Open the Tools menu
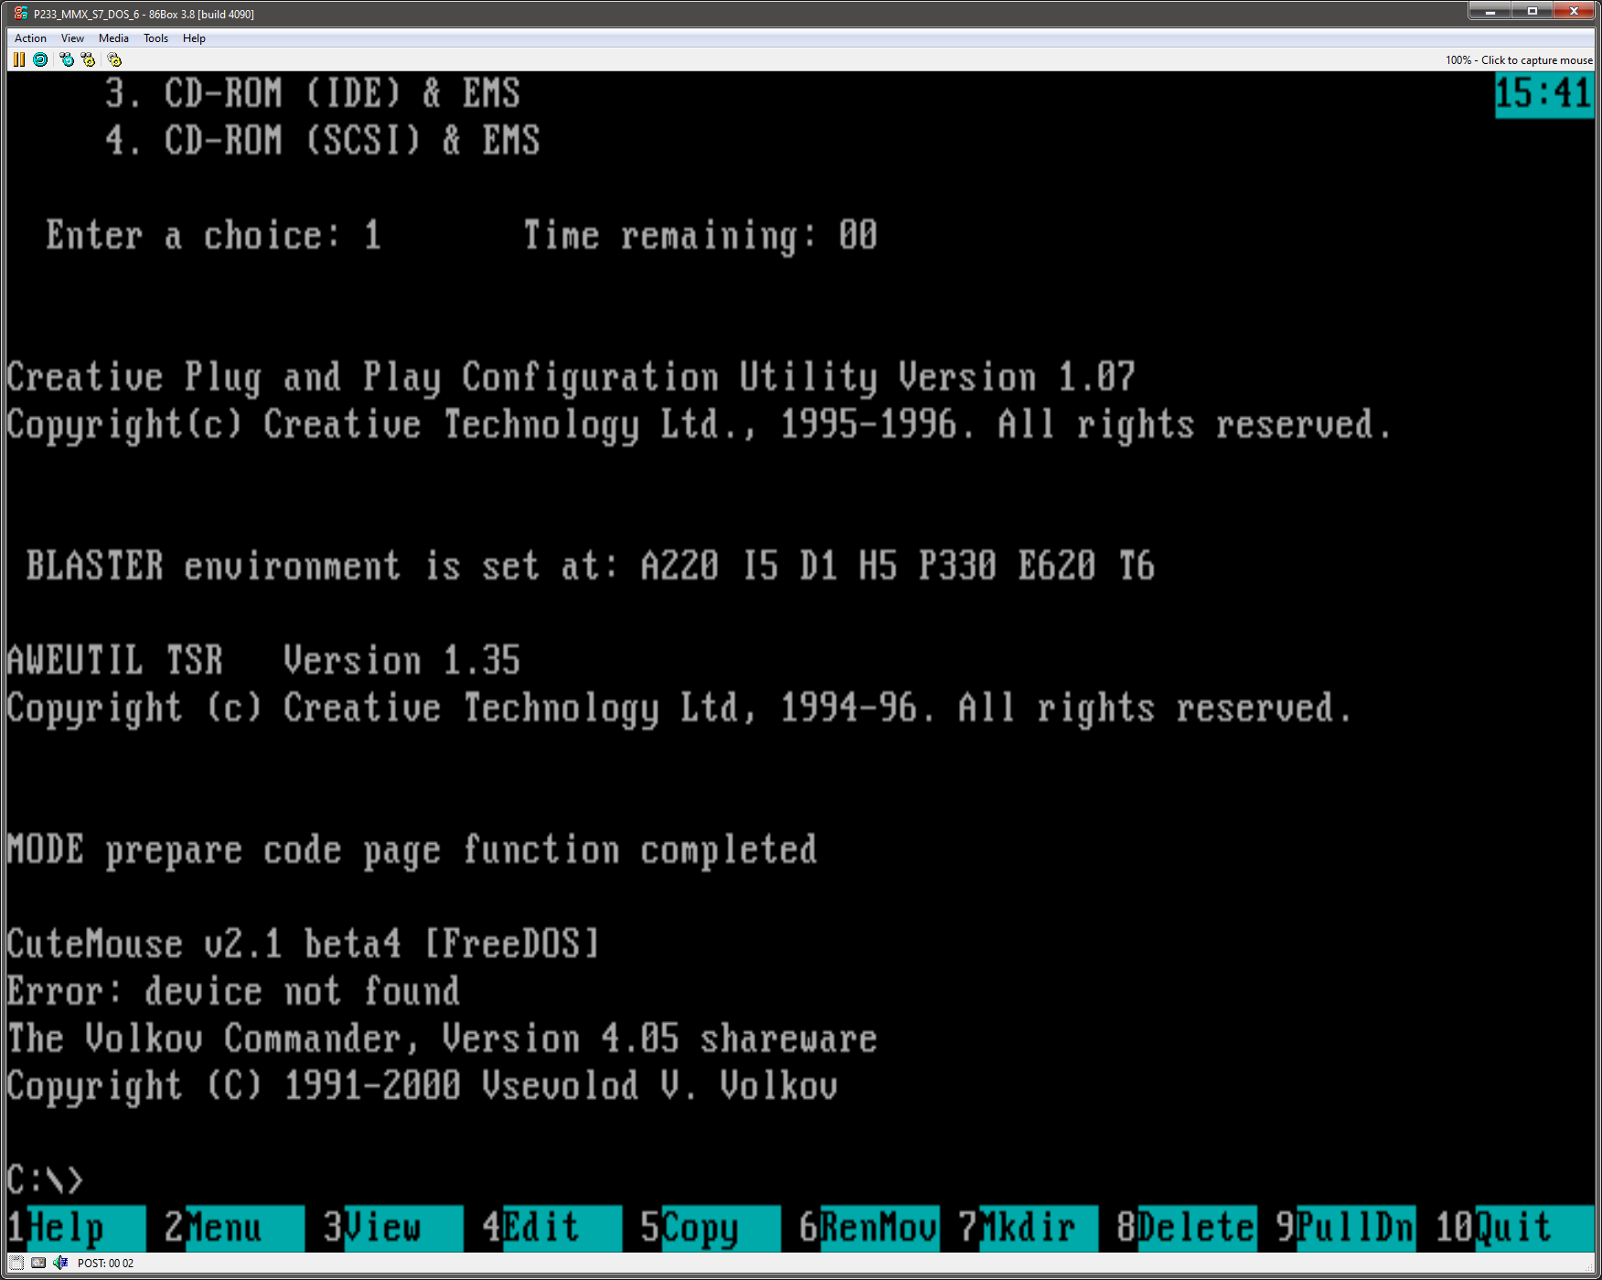 tap(155, 37)
